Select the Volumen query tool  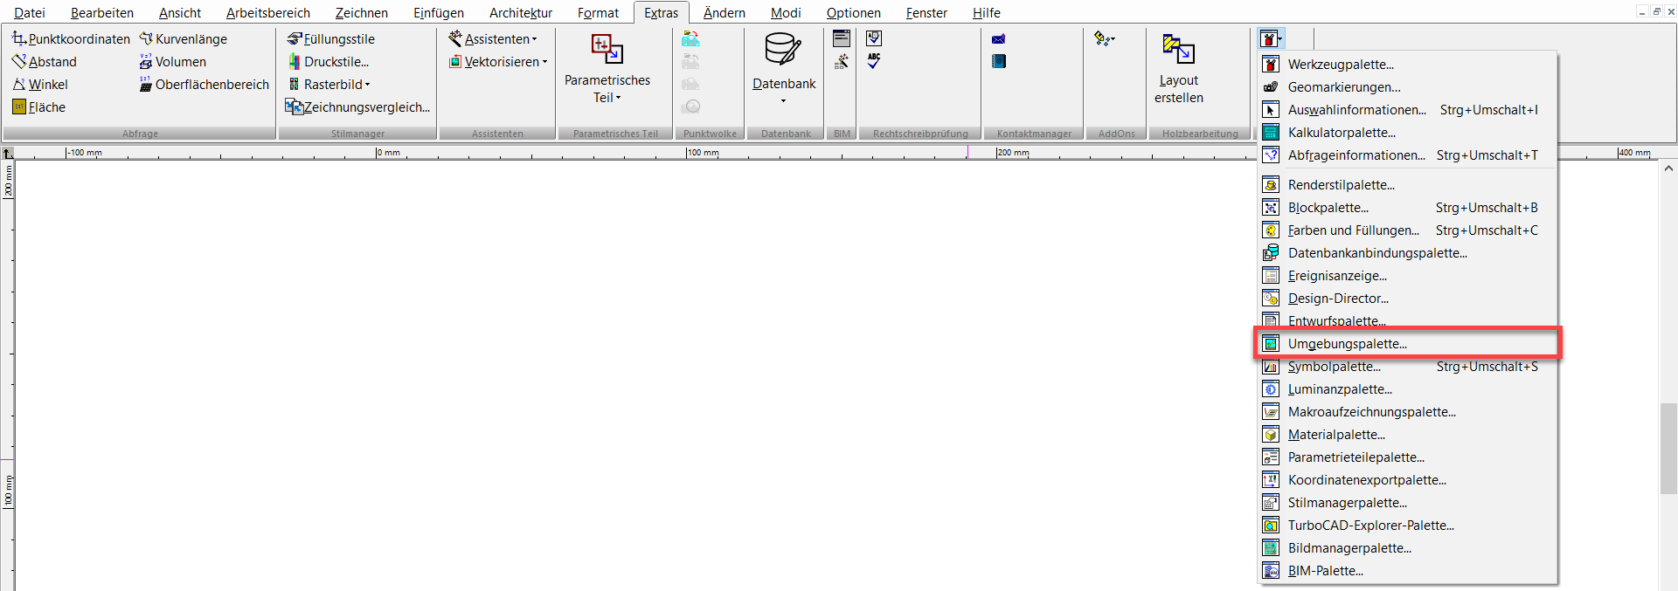(173, 62)
